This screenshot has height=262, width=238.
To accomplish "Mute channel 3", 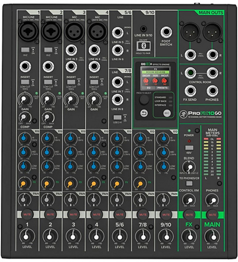I will pyautogui.click(x=73, y=215).
